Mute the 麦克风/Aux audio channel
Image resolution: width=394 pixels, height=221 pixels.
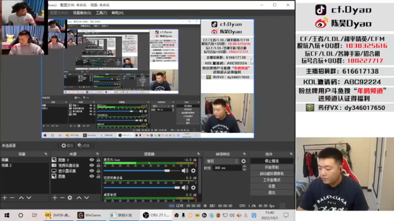tap(185, 170)
